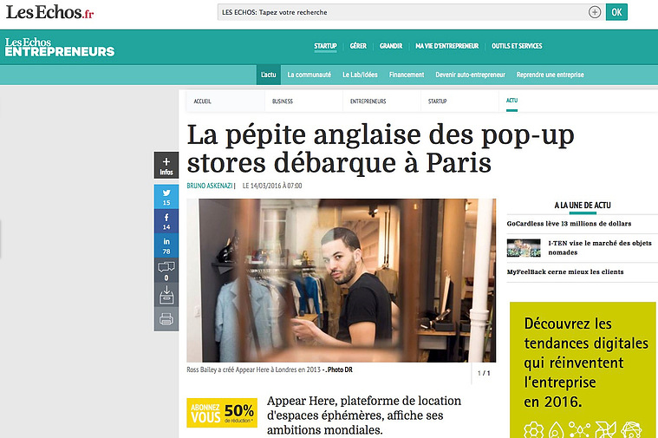The height and width of the screenshot is (438, 658).
Task: Open author link BRUNO ASKENAZI
Action: [x=210, y=186]
